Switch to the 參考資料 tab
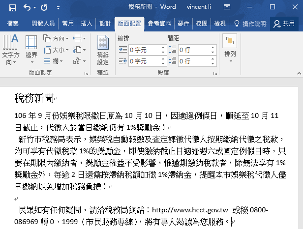303x229 pixels. click(159, 24)
